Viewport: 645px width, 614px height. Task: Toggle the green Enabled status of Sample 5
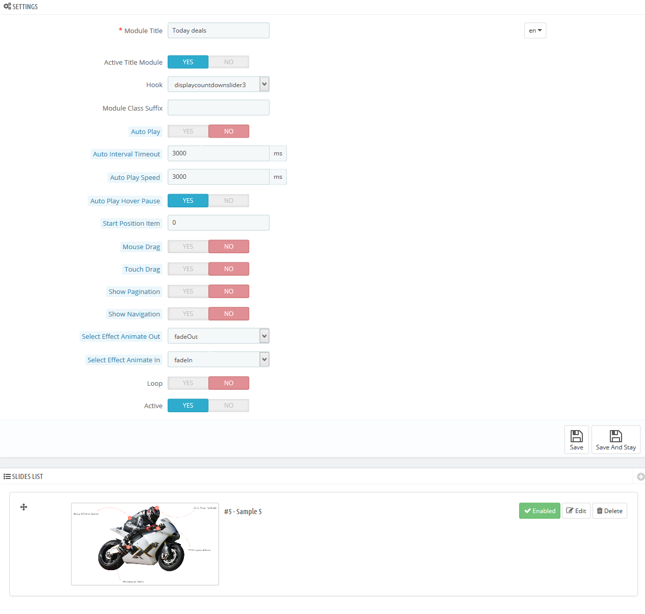[540, 511]
